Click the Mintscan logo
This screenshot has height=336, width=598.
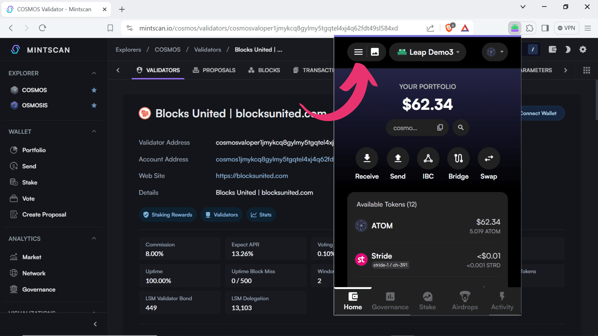(40, 50)
